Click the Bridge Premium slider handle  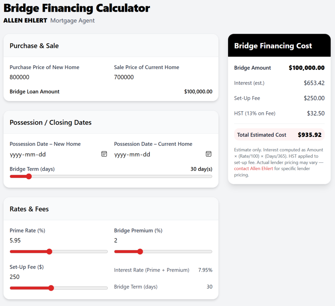click(140, 252)
